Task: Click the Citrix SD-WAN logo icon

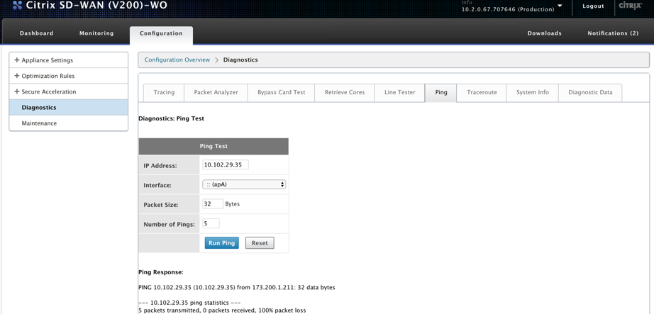Action: click(x=17, y=6)
